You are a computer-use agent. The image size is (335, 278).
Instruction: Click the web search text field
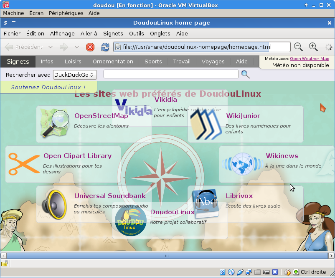[x=171, y=74]
